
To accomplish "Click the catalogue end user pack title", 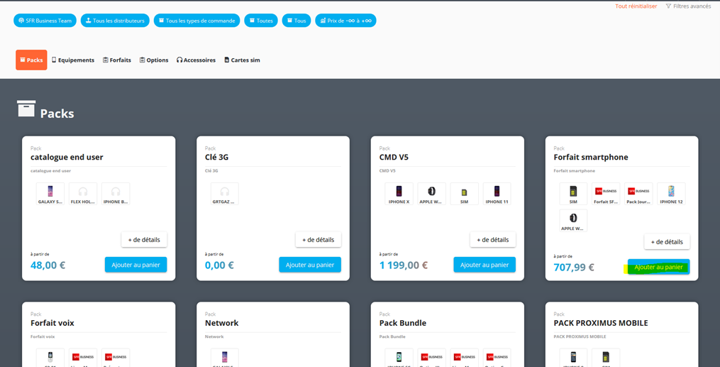I will pos(67,157).
